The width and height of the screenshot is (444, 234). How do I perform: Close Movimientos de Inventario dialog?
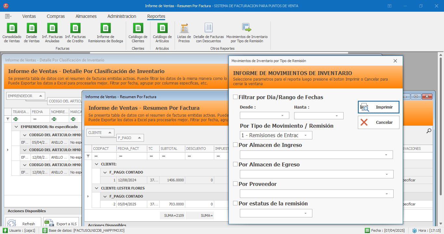395,61
